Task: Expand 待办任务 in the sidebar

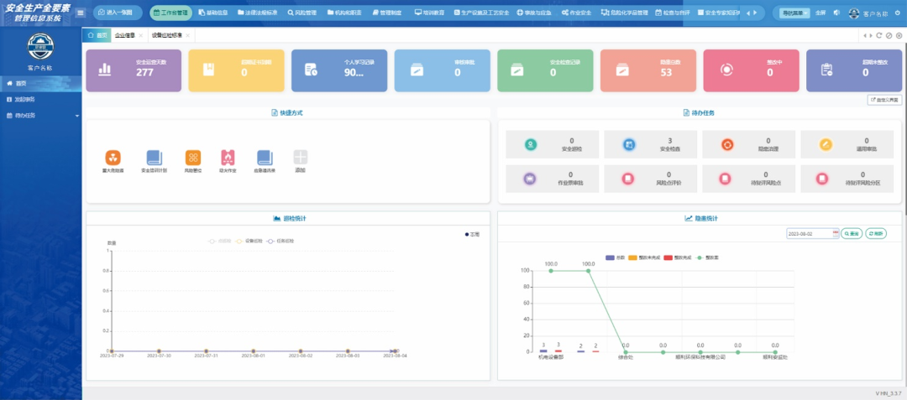Action: click(x=41, y=116)
